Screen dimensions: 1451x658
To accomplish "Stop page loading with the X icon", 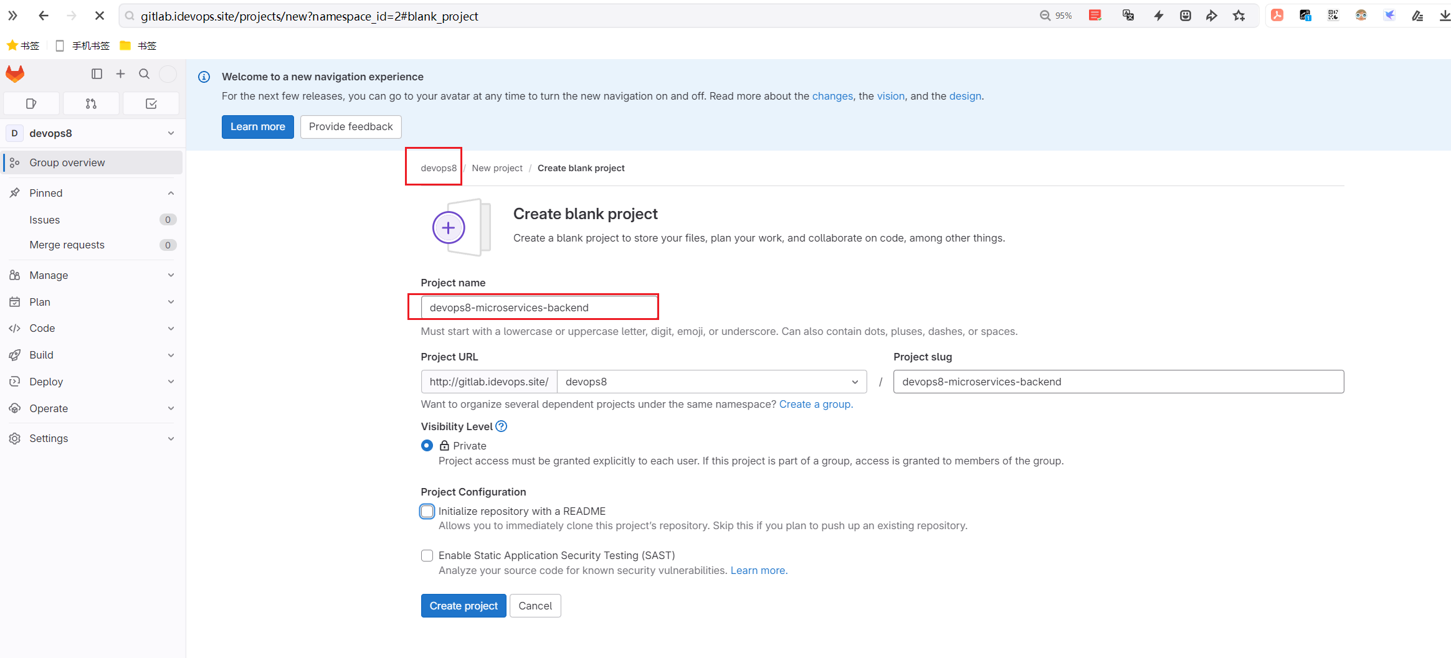I will point(99,16).
